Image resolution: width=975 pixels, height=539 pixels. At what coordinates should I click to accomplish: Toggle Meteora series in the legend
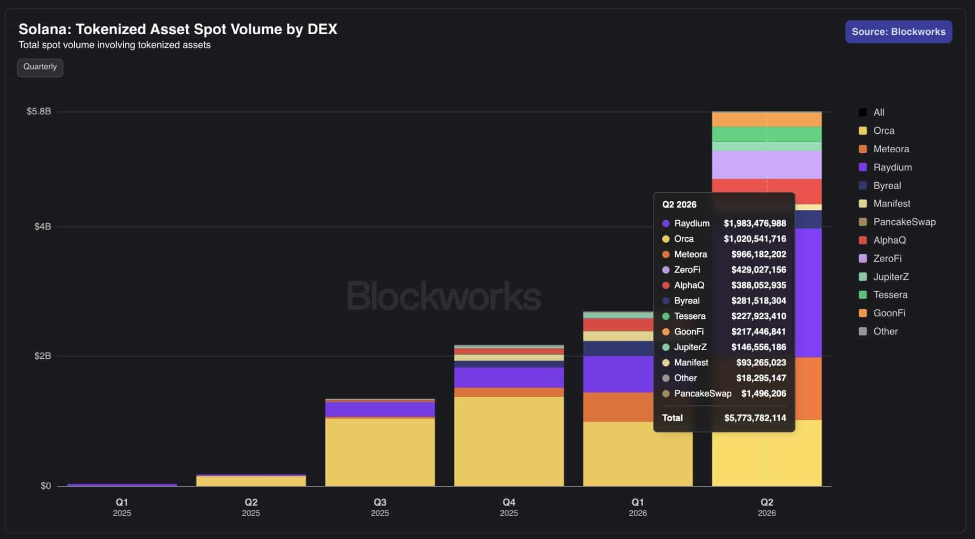point(884,149)
